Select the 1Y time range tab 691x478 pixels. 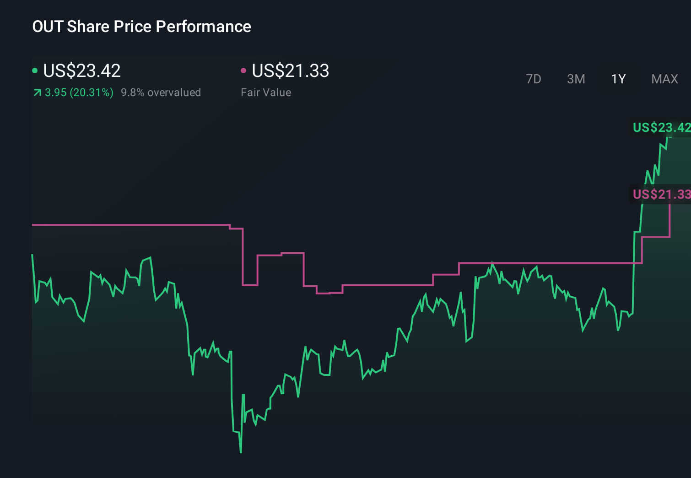[618, 79]
